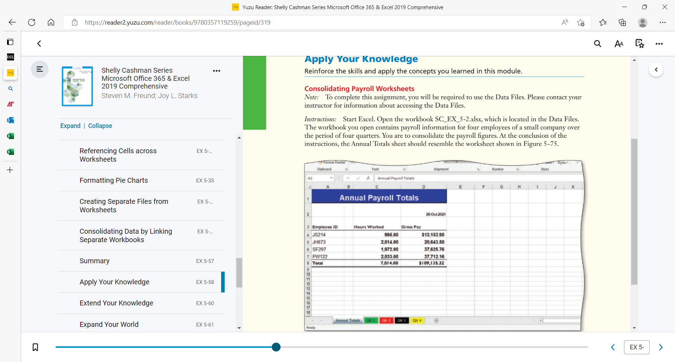This screenshot has width=675, height=362.
Task: Click the contents list scrollbar thumb
Action: [x=239, y=273]
